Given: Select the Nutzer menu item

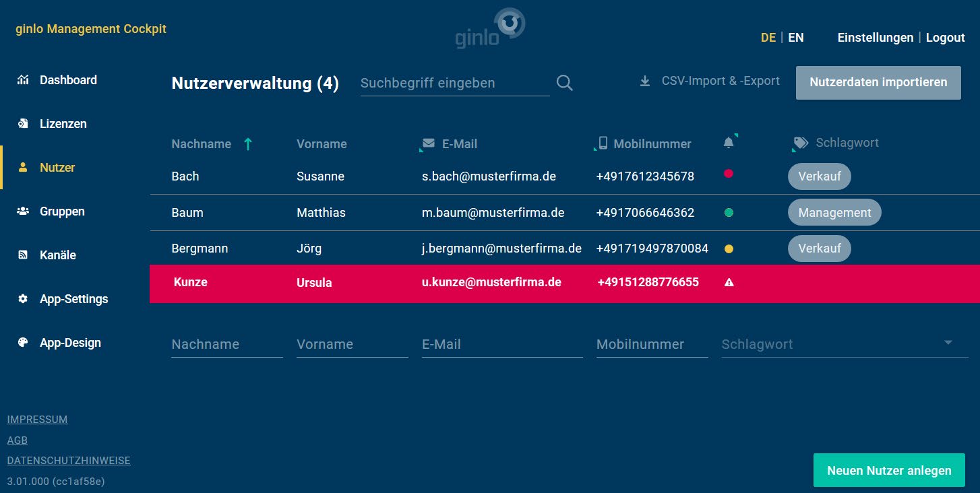Looking at the screenshot, I should coord(57,168).
